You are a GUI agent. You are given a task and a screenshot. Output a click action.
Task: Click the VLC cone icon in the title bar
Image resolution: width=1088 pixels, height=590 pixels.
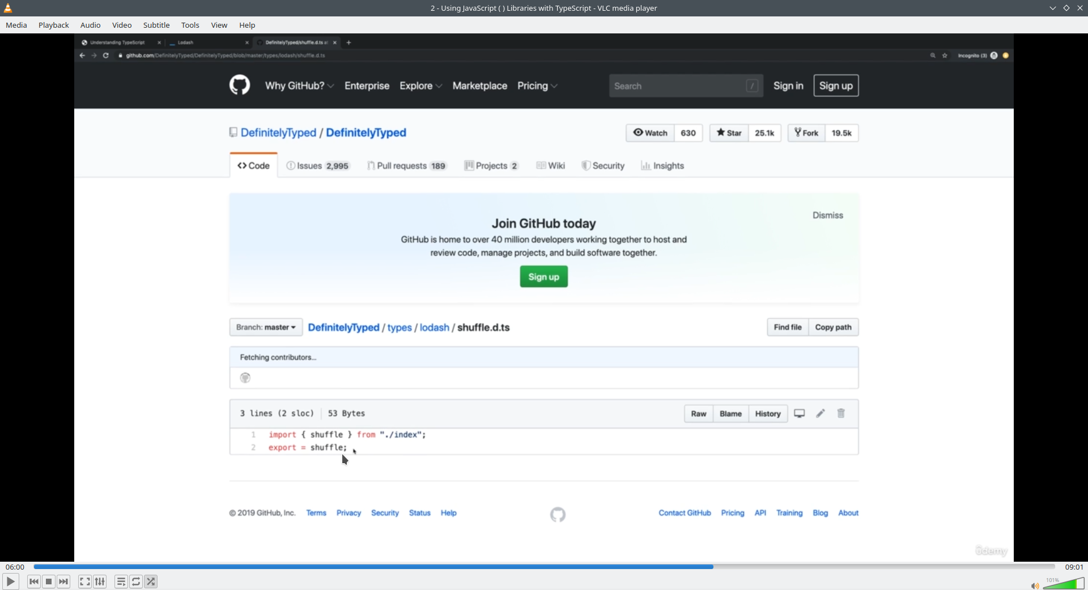pos(8,8)
